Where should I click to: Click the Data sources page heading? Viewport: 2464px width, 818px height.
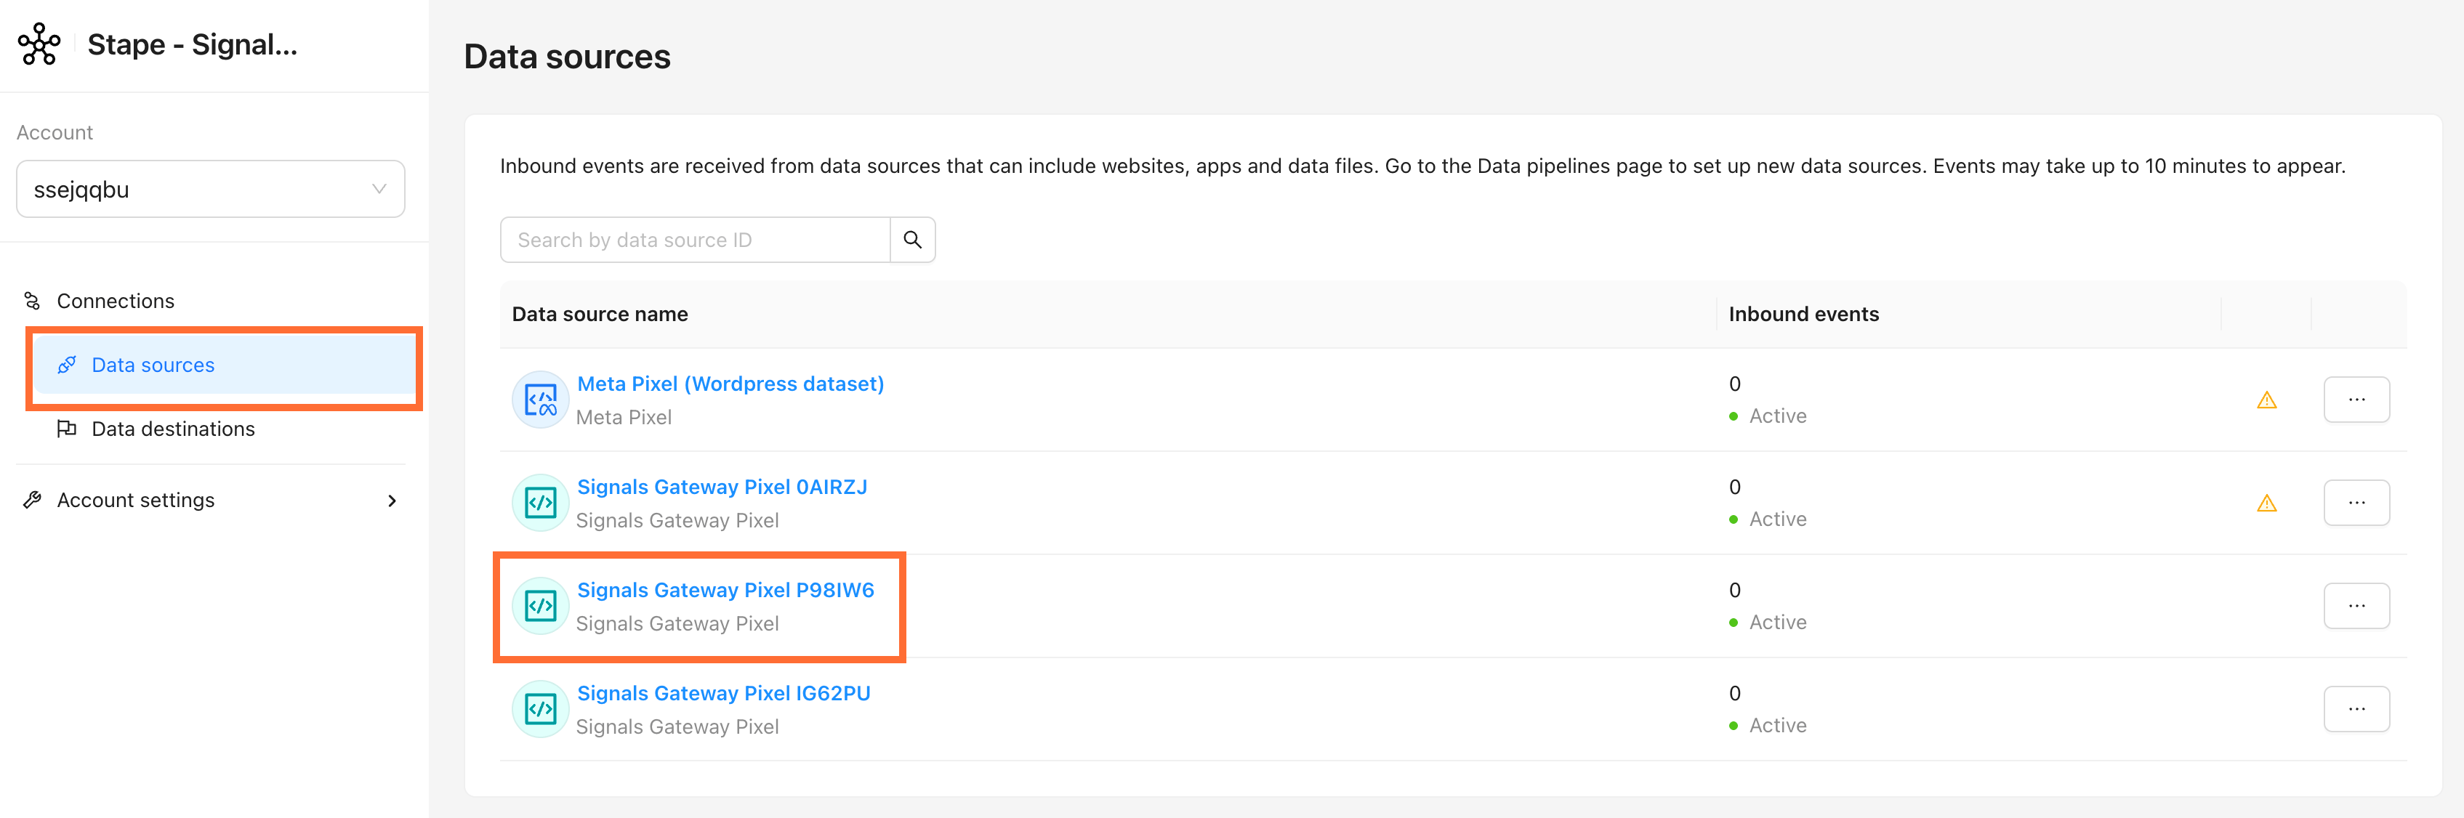567,57
